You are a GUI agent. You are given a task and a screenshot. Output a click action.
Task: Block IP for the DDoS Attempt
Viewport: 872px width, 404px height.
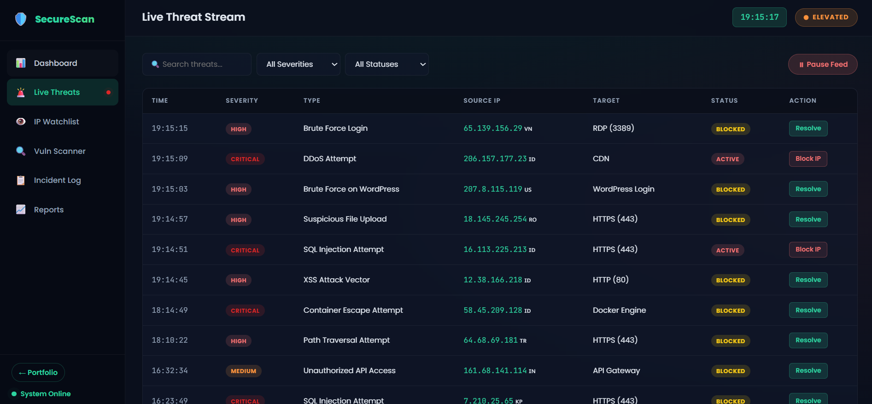[x=808, y=159]
